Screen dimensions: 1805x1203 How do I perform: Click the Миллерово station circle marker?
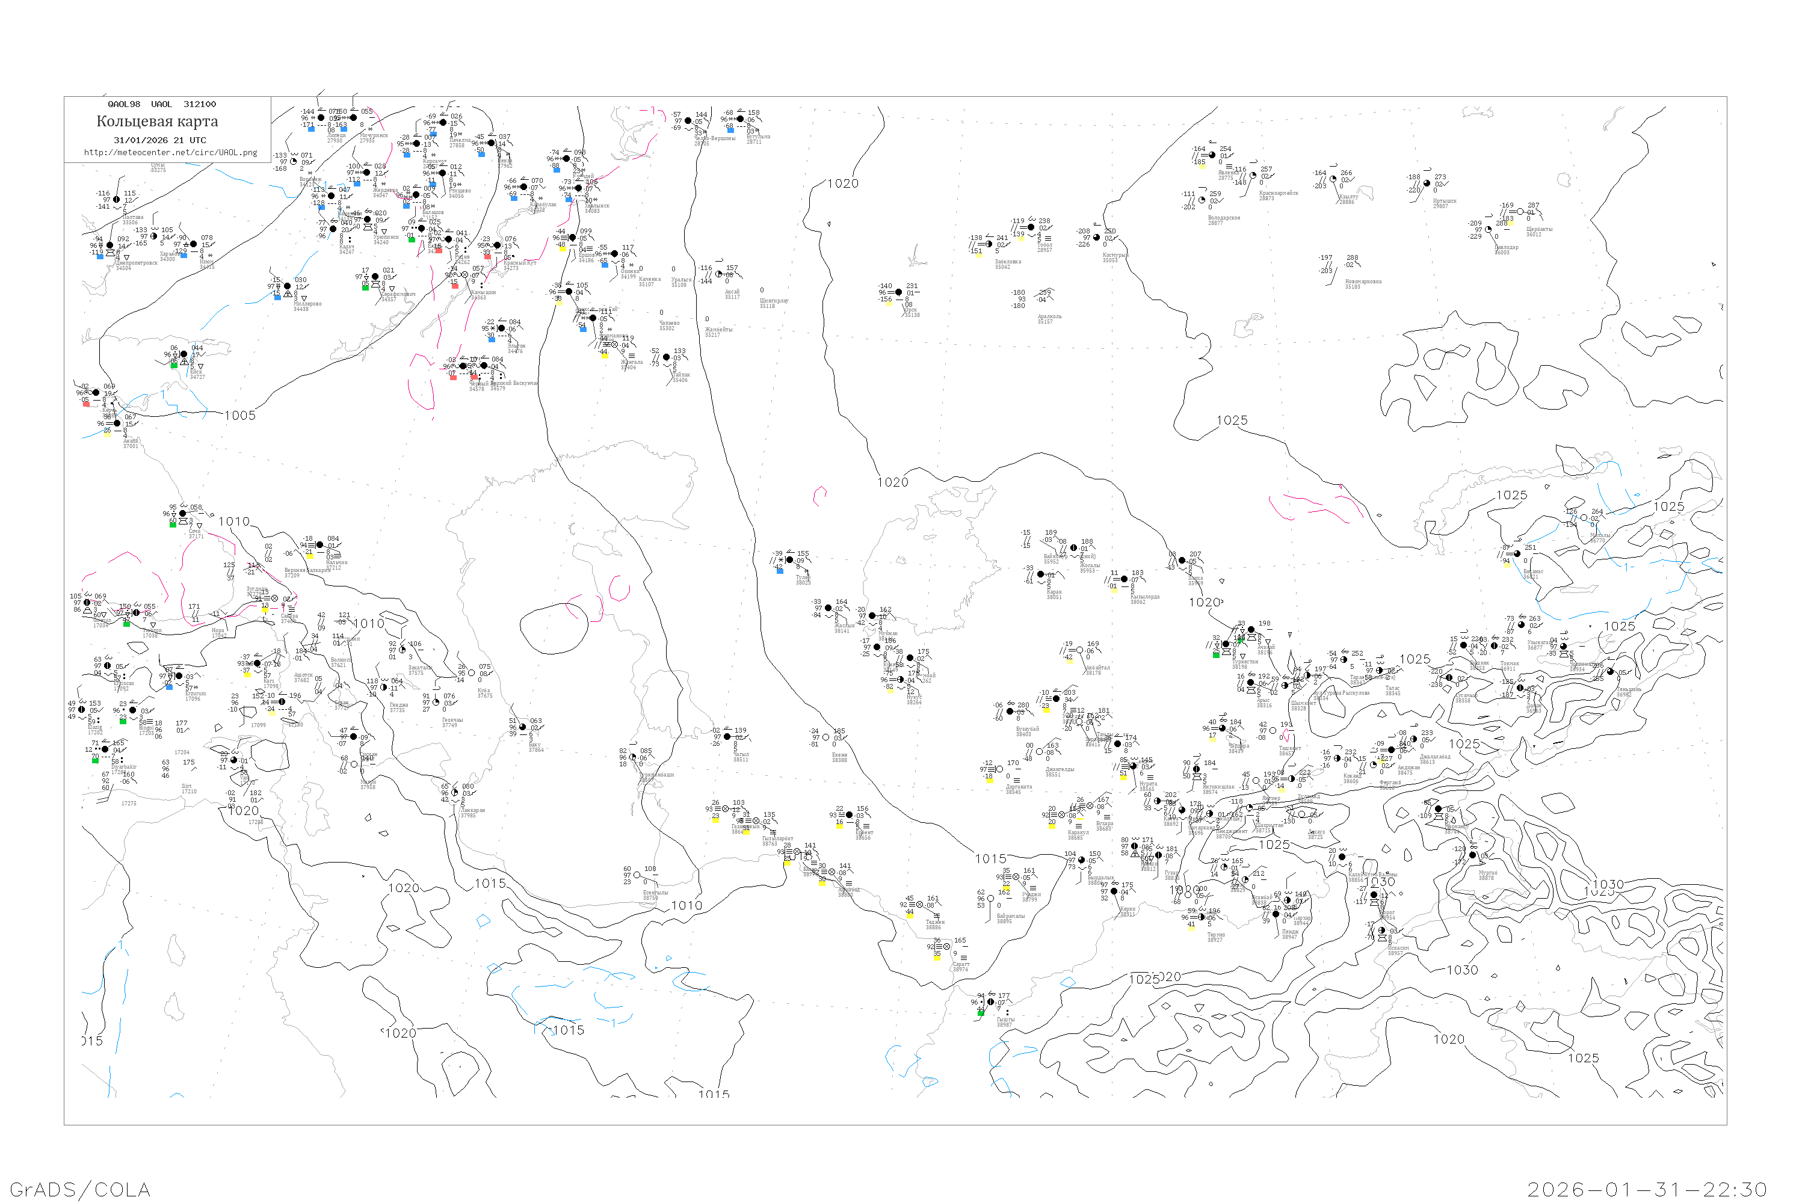[287, 286]
